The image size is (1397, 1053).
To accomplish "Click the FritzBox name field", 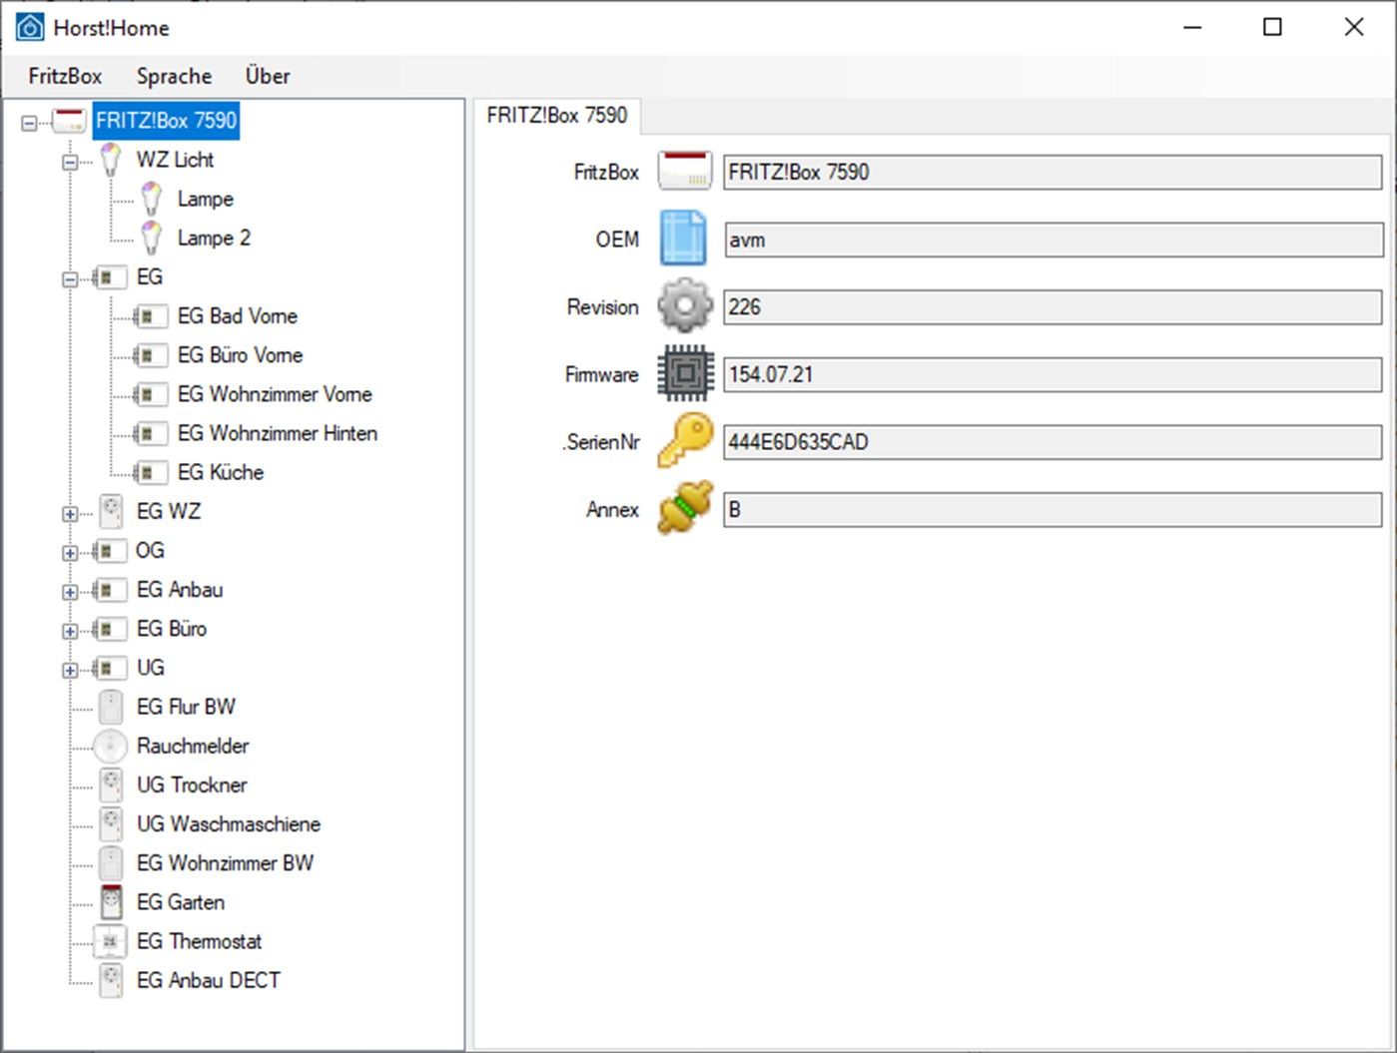I will [x=1052, y=172].
